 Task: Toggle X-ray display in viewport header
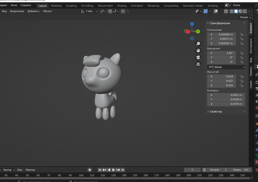tap(226, 11)
